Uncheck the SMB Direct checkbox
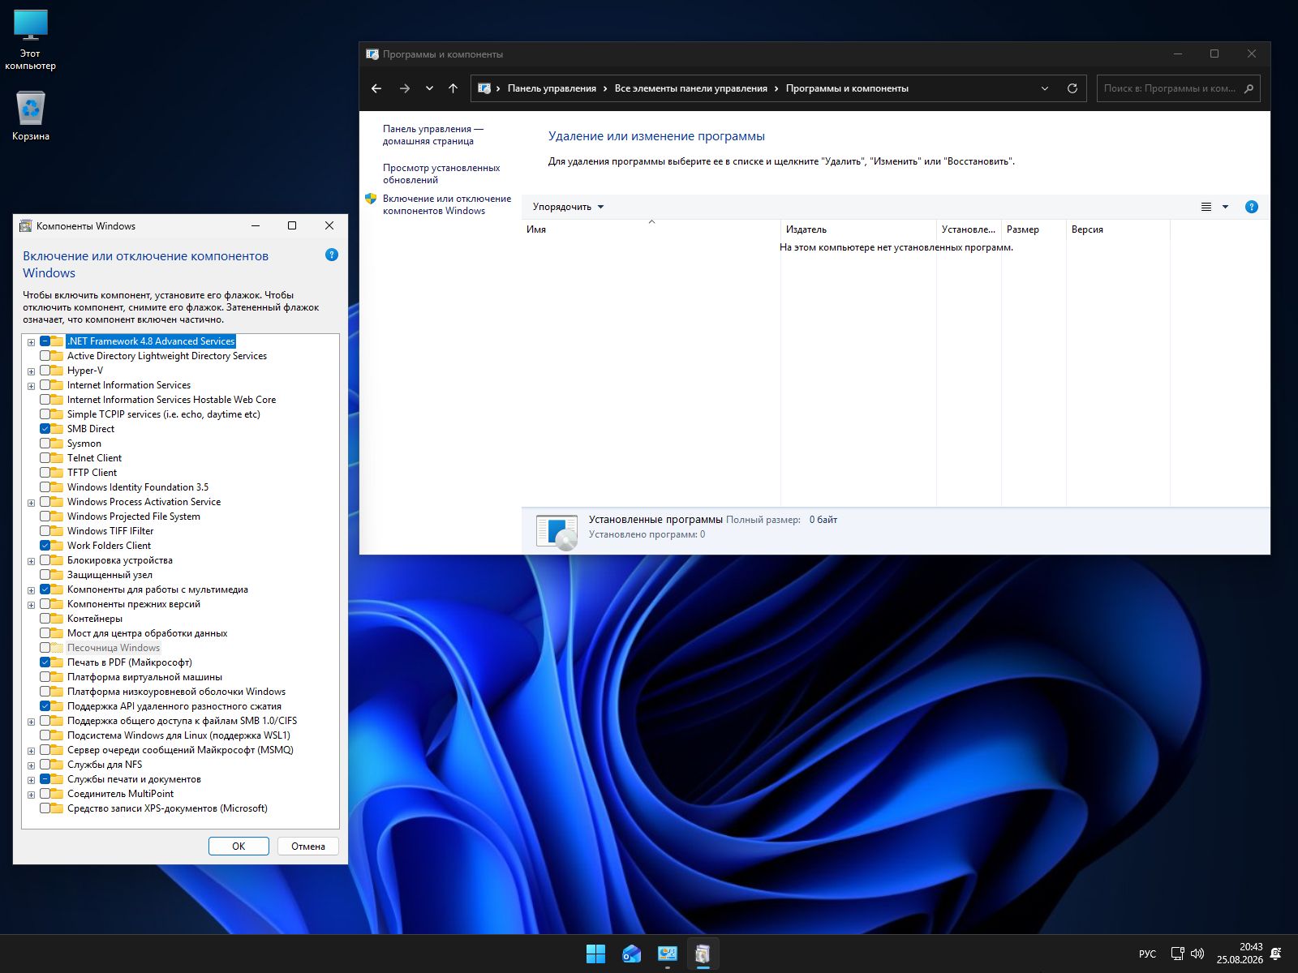The height and width of the screenshot is (973, 1298). (x=45, y=429)
